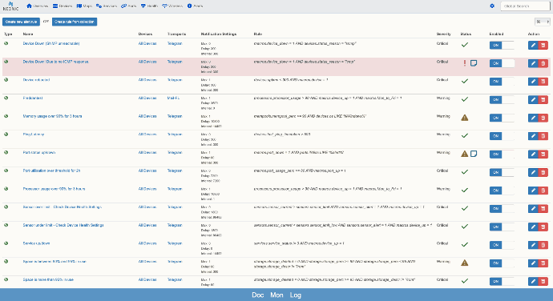Open Device Down SNMP unreachable rule name link

pyautogui.click(x=51, y=43)
